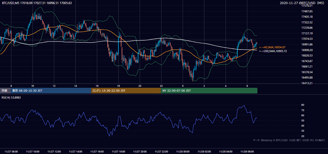Click hour tick 4 under the price chart

pos(226,86)
